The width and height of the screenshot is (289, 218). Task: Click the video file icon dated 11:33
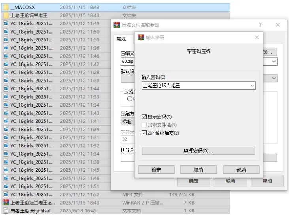point(6,97)
